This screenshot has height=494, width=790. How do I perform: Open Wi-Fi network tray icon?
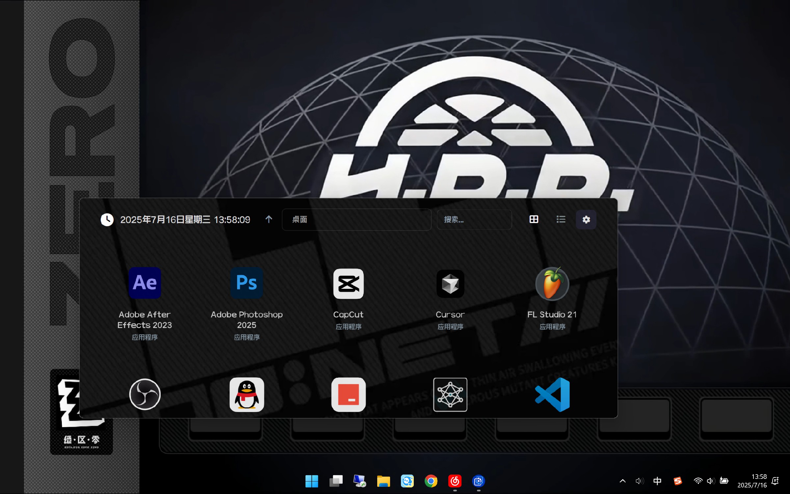point(698,481)
